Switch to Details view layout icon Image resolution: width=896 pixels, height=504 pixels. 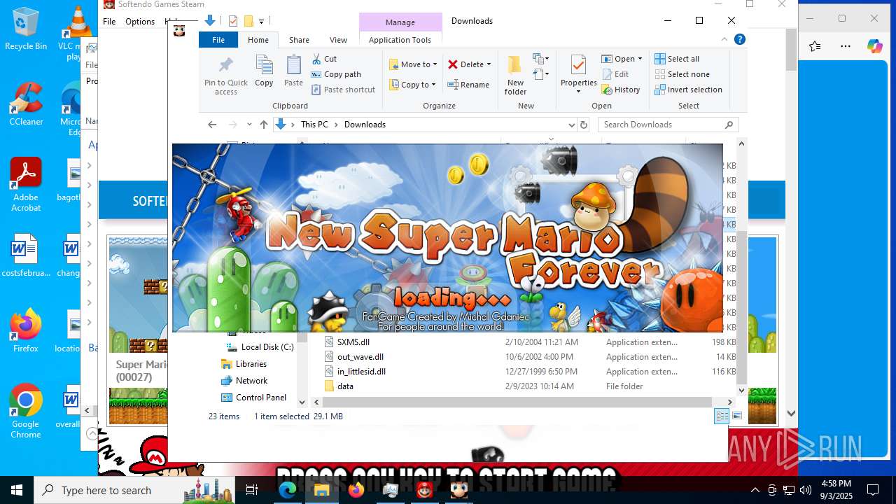tap(721, 416)
